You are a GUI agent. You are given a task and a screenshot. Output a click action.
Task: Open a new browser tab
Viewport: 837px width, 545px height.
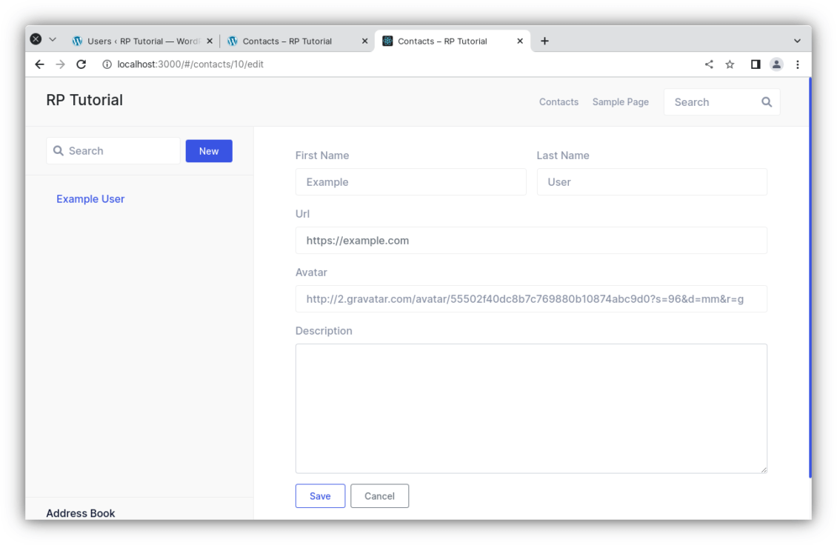coord(544,41)
